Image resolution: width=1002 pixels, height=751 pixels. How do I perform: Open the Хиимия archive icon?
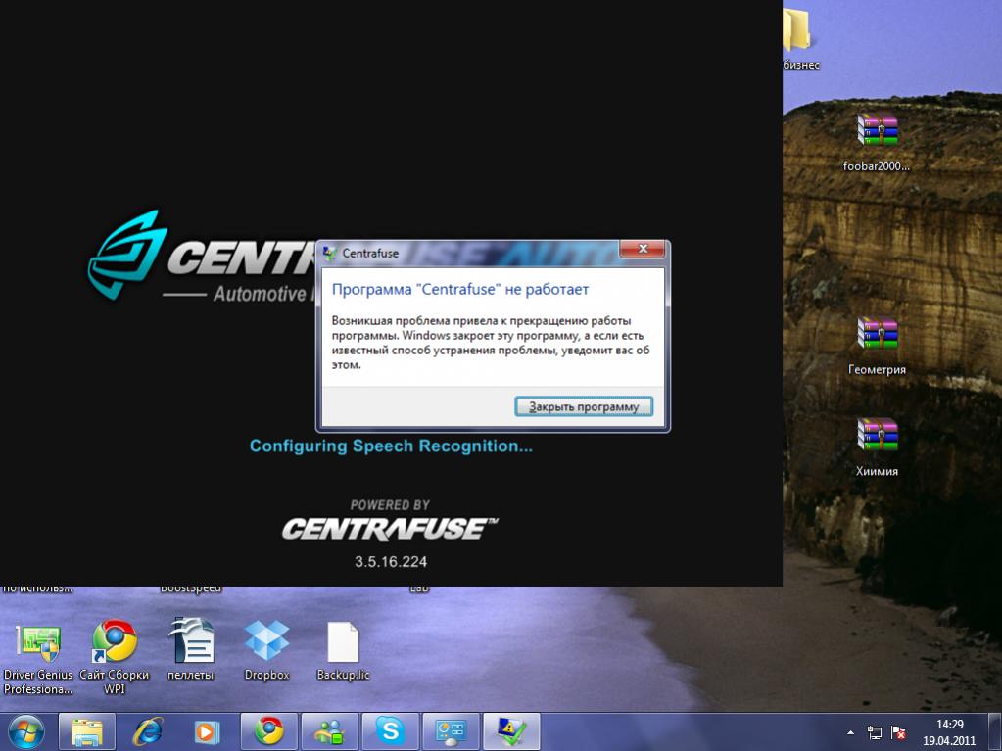(x=877, y=437)
